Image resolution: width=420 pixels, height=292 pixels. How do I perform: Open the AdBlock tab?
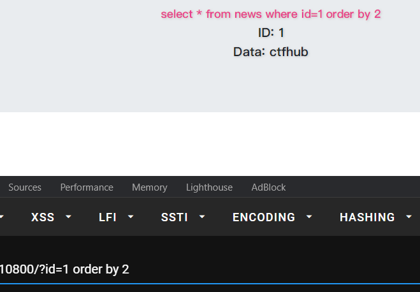point(268,187)
